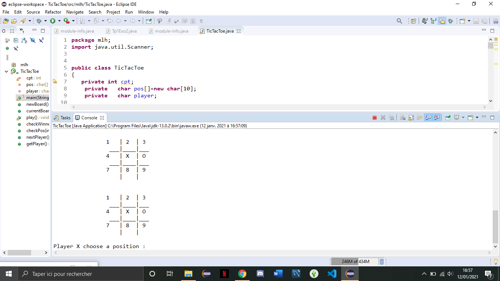
Task: Click the Focus on Active Task icon in Outline
Action: (7, 41)
